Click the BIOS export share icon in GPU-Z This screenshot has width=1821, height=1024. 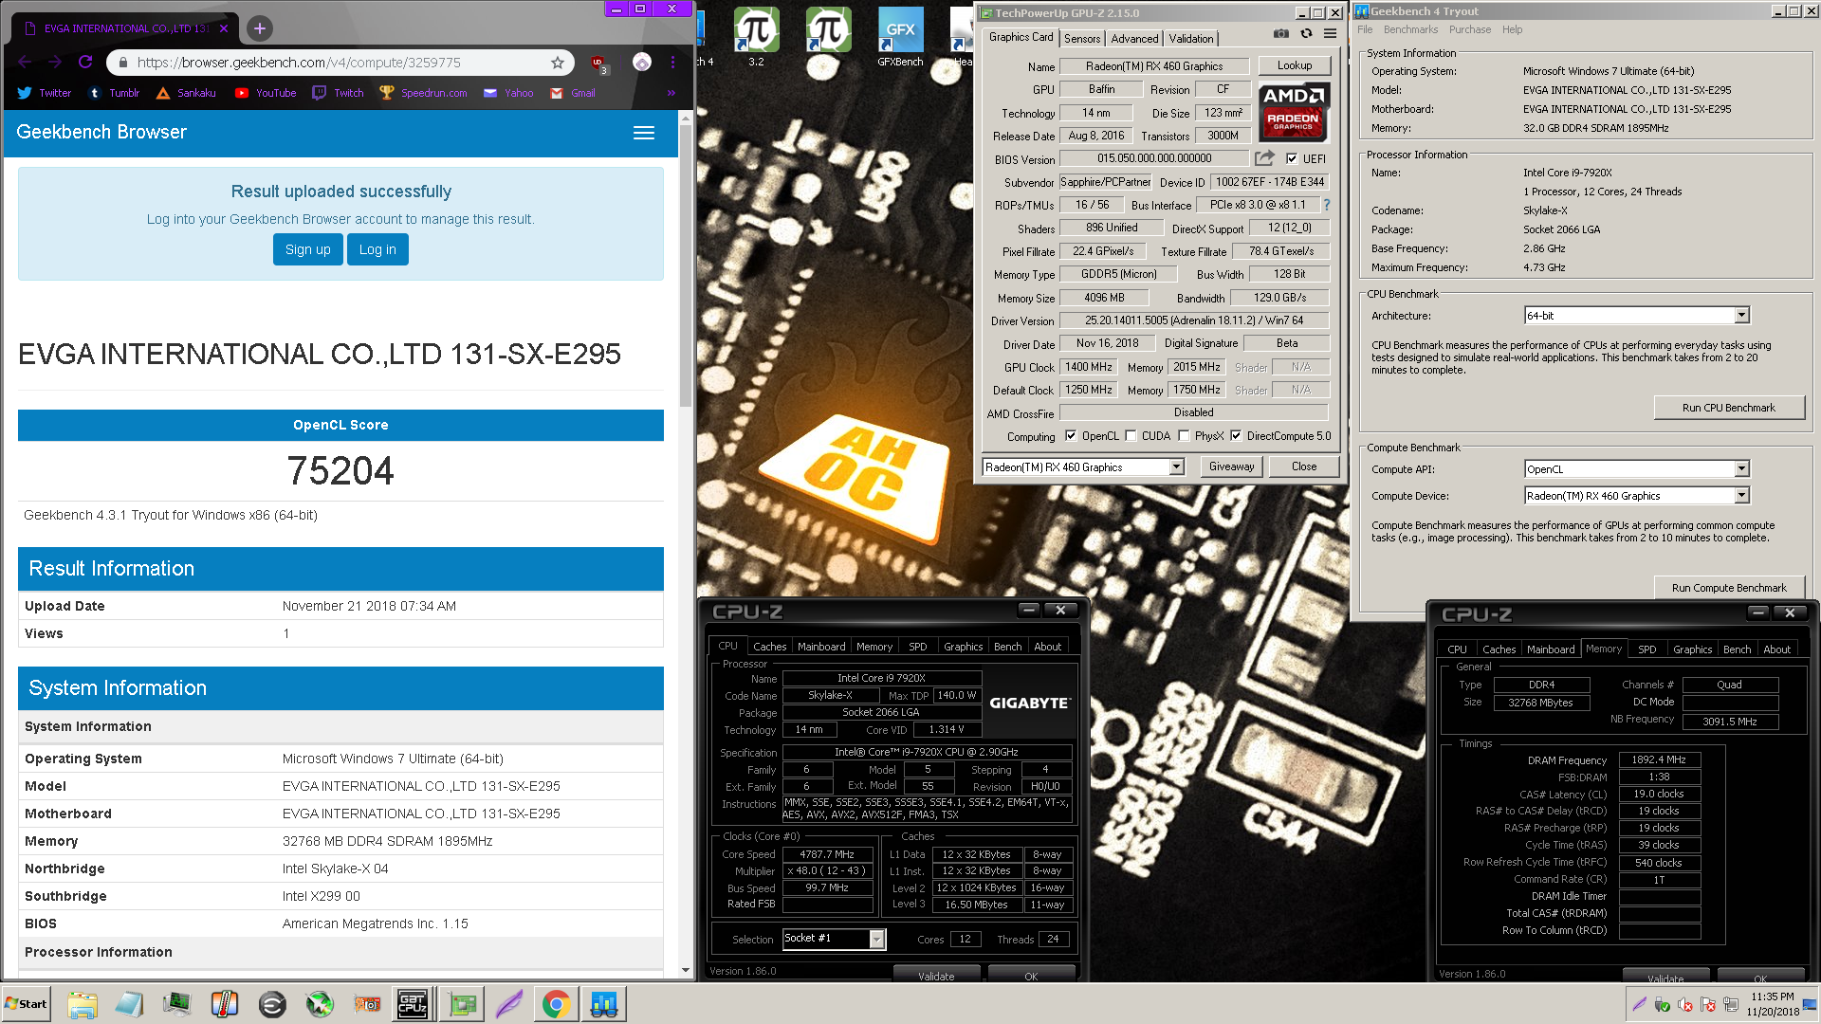click(1264, 158)
